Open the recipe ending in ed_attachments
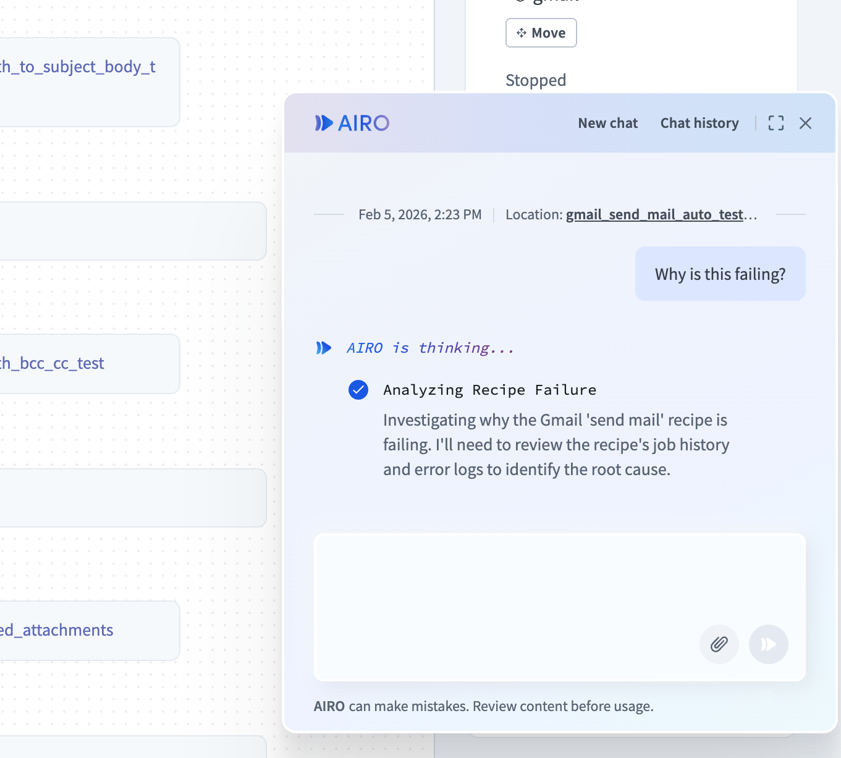Image resolution: width=841 pixels, height=758 pixels. pos(90,631)
